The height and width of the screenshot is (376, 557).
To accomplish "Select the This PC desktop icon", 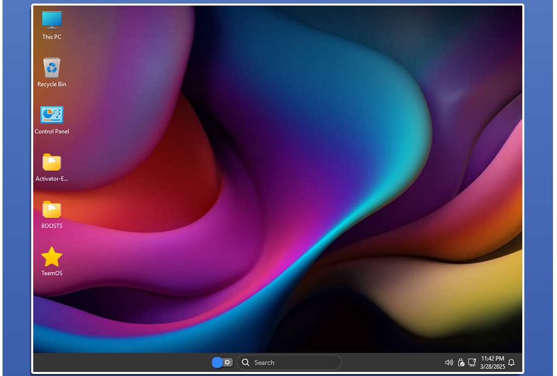I will coord(52,20).
